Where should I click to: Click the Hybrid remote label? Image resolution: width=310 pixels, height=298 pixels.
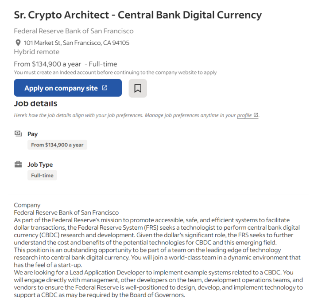pos(37,52)
